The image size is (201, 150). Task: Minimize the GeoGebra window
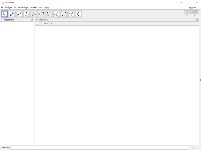[182, 3]
